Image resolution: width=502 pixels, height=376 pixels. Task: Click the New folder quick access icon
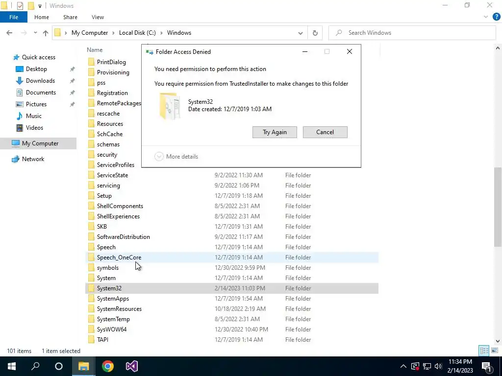tap(31, 6)
